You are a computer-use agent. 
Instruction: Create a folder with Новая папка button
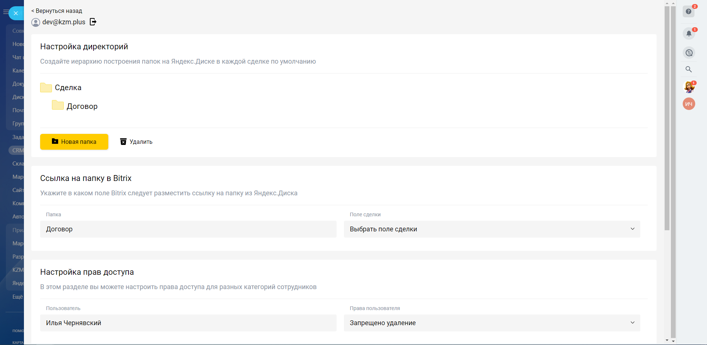pyautogui.click(x=74, y=142)
